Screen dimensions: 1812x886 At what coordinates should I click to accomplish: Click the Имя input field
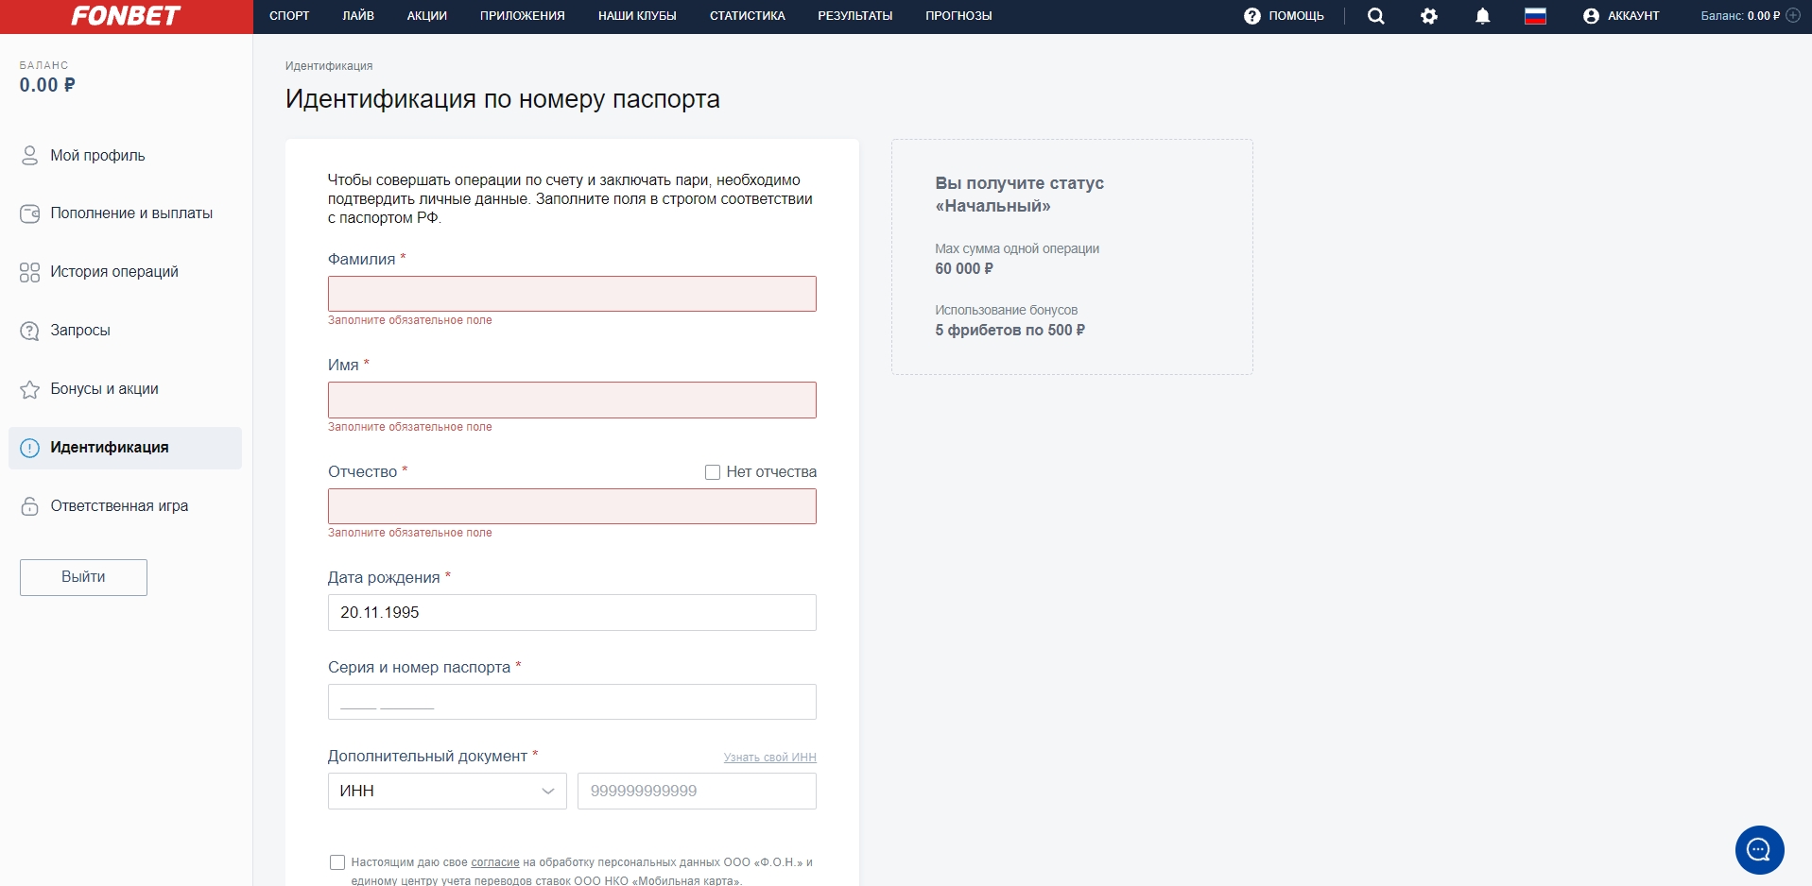(572, 400)
